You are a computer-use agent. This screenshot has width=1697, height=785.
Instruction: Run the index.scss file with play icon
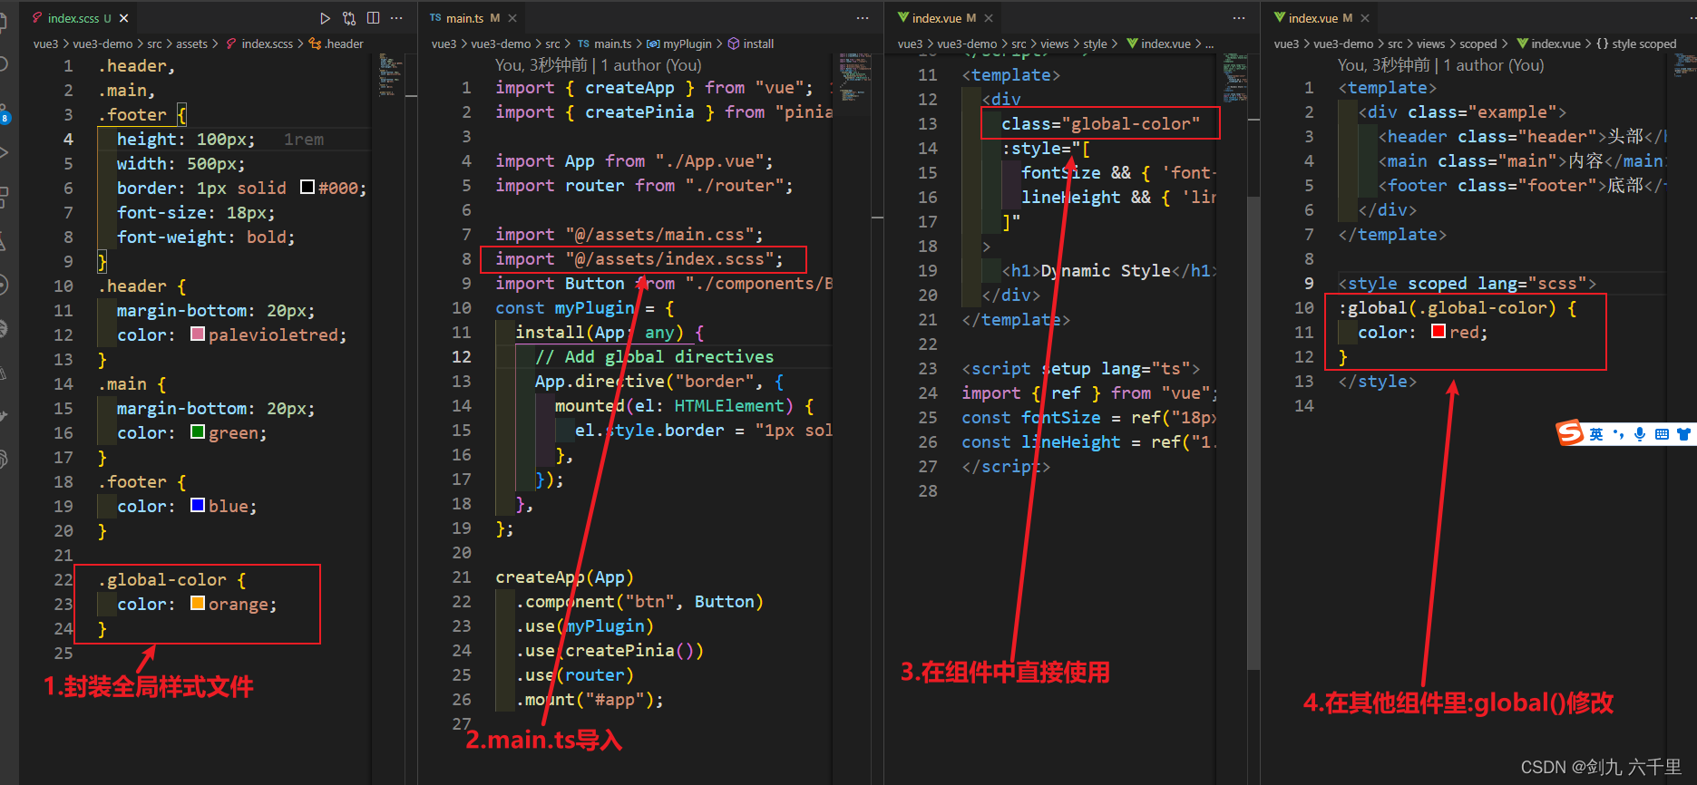[326, 18]
